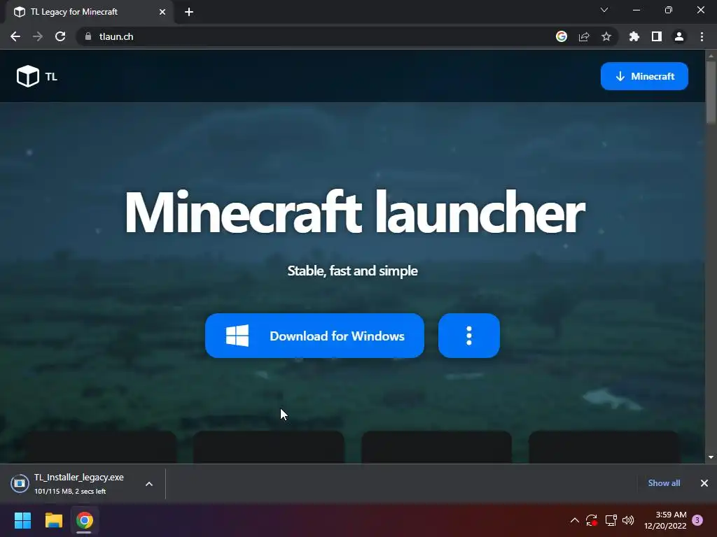
Task: Open Windows Start menu
Action: pos(23,520)
